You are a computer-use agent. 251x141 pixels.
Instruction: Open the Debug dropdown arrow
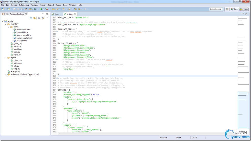(38, 9)
